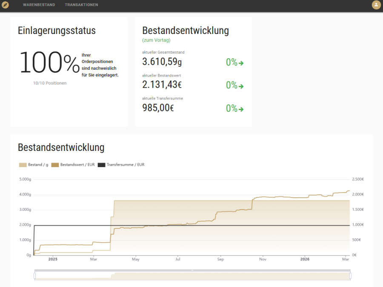Go to the Transaktionen page
This screenshot has width=383, height=287.
click(81, 5)
